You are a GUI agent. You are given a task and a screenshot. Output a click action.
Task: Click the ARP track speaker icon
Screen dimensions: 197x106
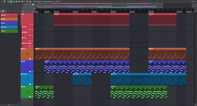point(30,72)
